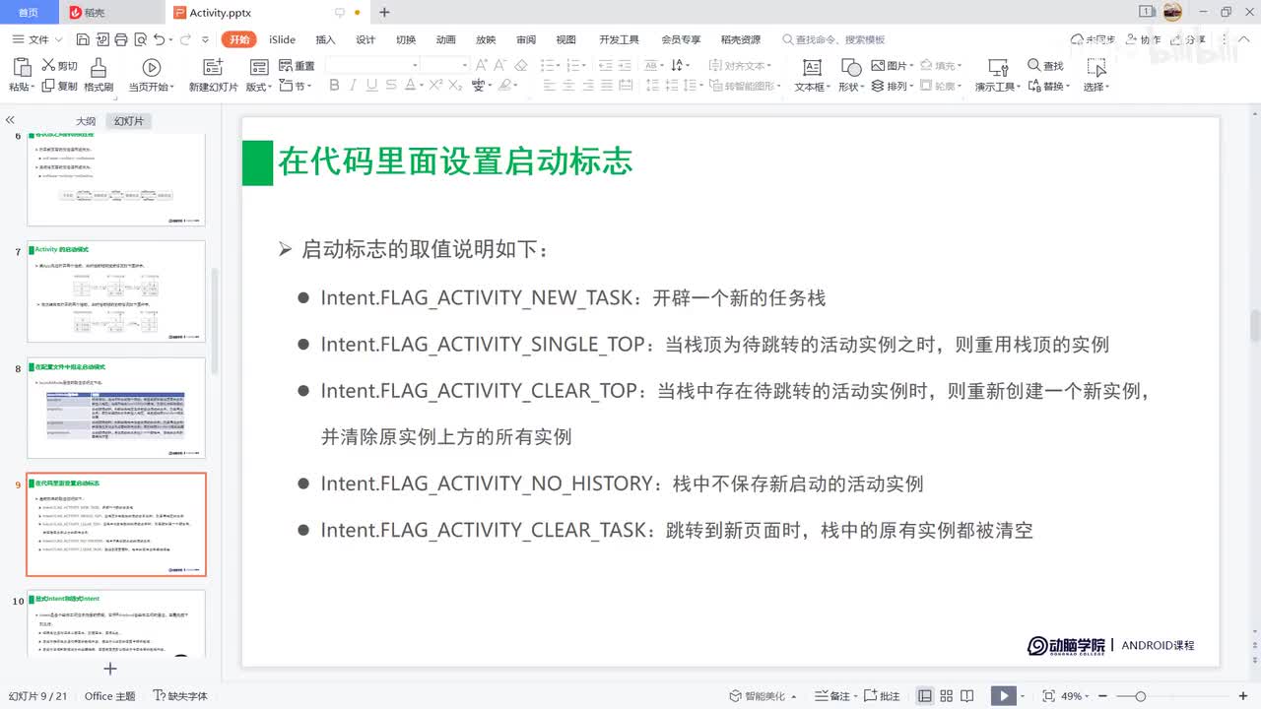Open the font name dropdown
The width and height of the screenshot is (1261, 709).
pyautogui.click(x=414, y=66)
